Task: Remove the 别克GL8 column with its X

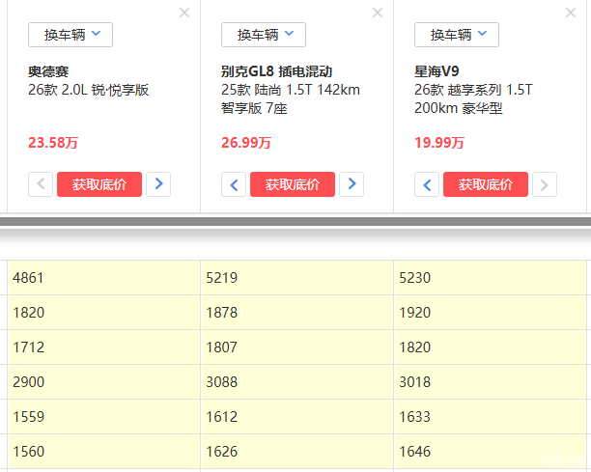Action: click(x=378, y=13)
